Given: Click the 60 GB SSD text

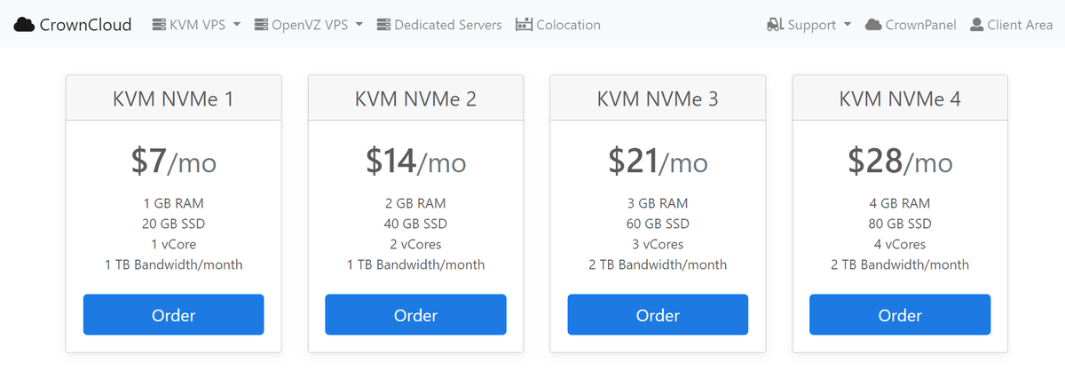Looking at the screenshot, I should pyautogui.click(x=658, y=224).
